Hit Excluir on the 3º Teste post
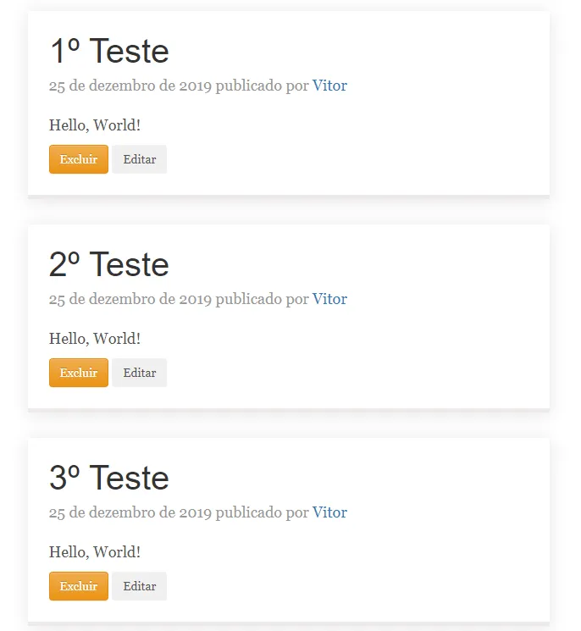 click(x=79, y=586)
